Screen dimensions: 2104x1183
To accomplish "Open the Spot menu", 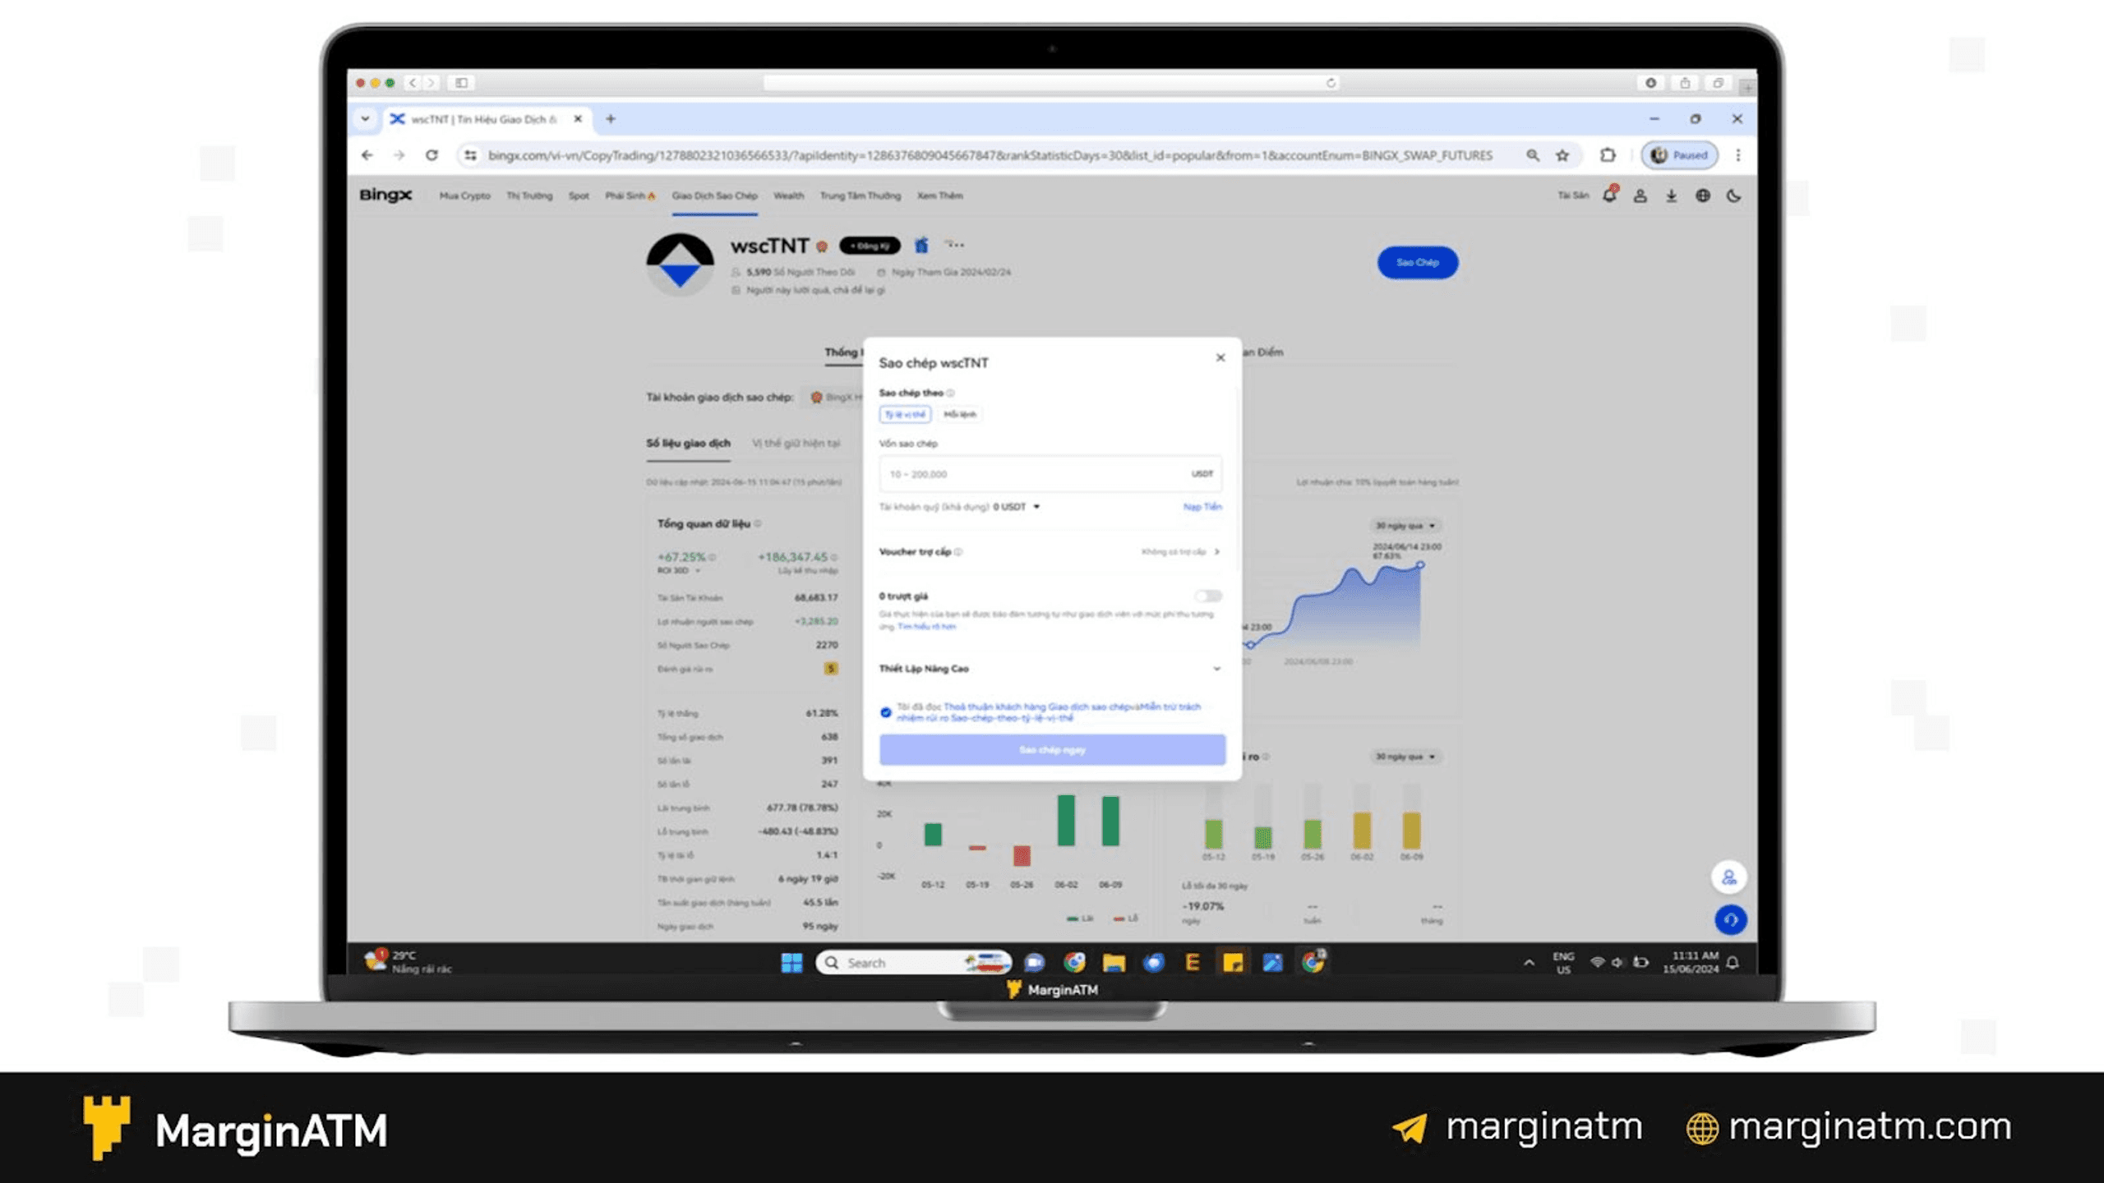I will pyautogui.click(x=579, y=196).
